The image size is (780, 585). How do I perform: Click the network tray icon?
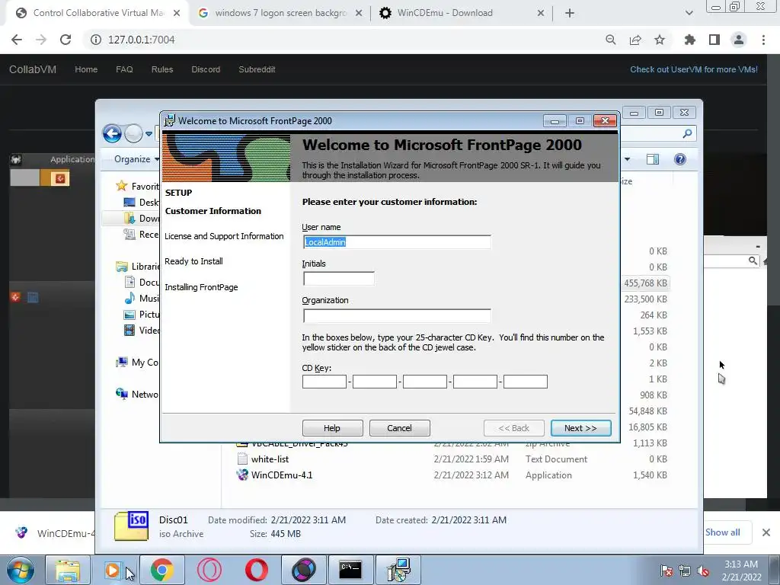[x=685, y=571]
